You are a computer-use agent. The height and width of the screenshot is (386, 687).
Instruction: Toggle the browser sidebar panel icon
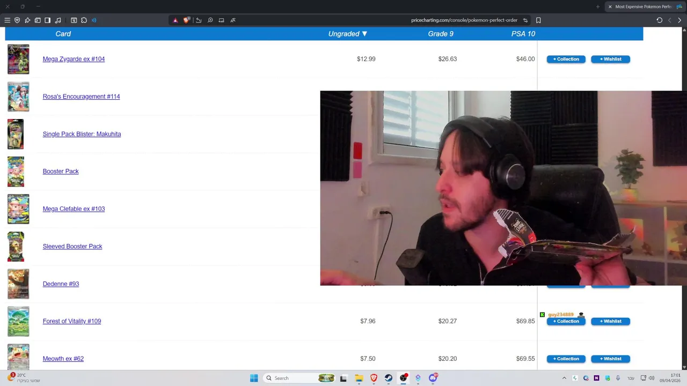pos(47,20)
